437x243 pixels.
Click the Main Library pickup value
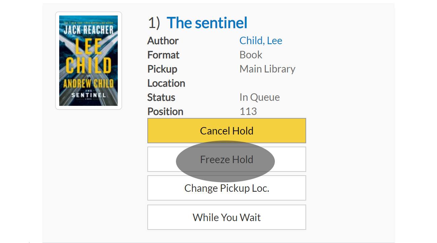[267, 69]
